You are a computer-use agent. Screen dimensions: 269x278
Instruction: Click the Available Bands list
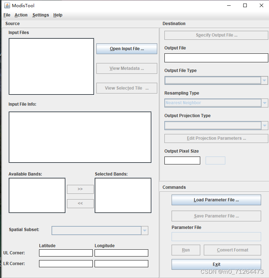(x=37, y=195)
